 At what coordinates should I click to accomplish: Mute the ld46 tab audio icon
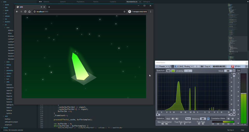pyautogui.click(x=41, y=7)
